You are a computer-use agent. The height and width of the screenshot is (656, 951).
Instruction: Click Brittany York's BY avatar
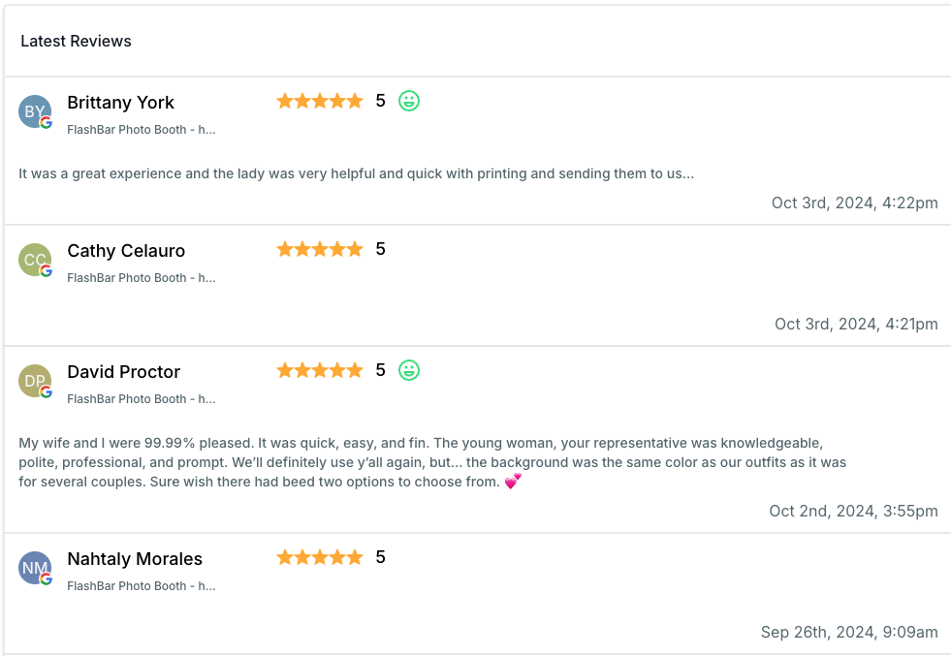pyautogui.click(x=35, y=111)
